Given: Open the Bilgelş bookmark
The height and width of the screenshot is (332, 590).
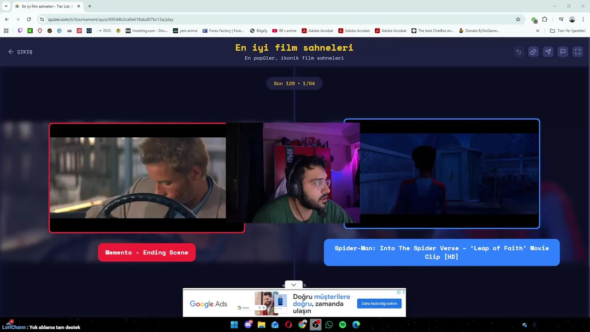Looking at the screenshot, I should click(x=259, y=31).
